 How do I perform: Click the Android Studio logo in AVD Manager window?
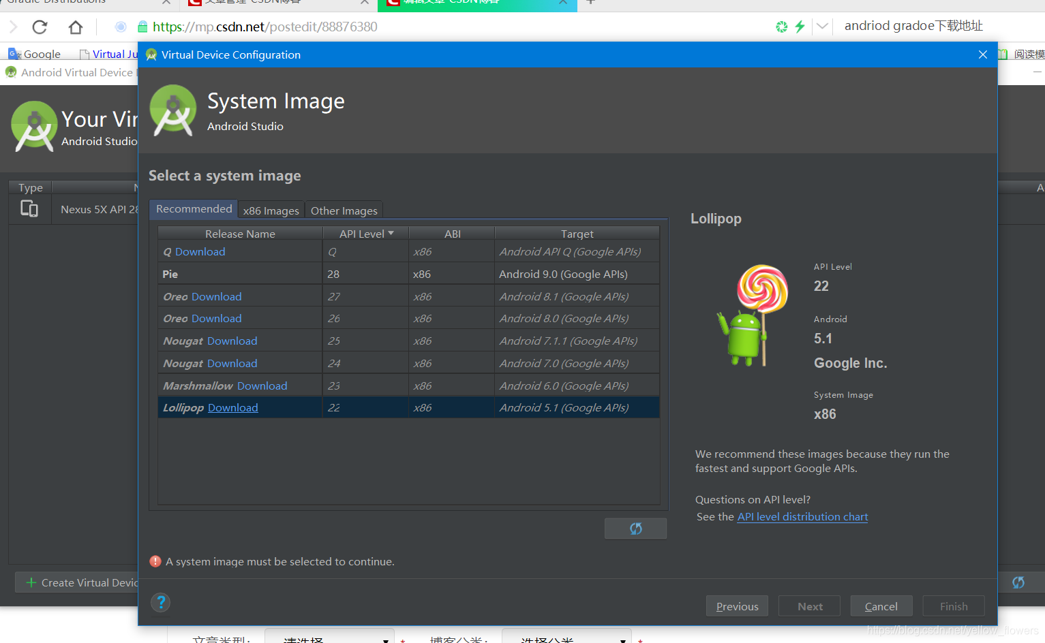click(34, 126)
